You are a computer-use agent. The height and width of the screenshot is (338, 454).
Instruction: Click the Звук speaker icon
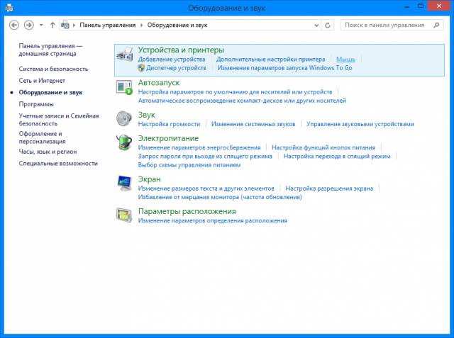[125, 118]
